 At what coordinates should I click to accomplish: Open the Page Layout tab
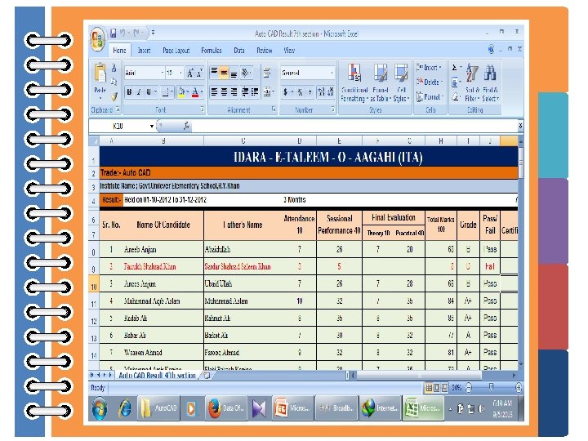point(176,51)
